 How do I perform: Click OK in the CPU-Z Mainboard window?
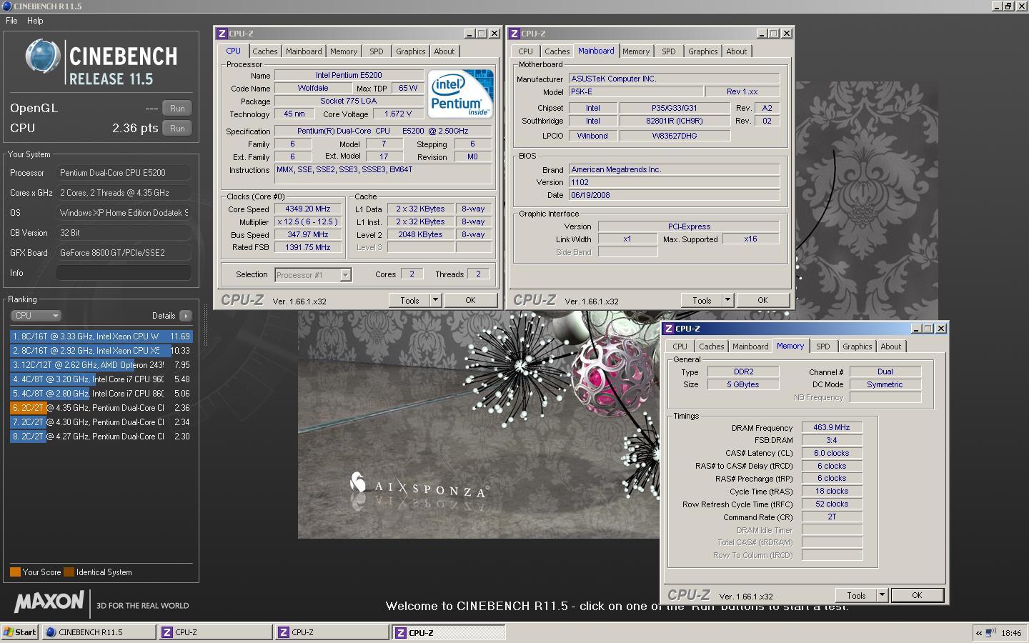point(762,300)
